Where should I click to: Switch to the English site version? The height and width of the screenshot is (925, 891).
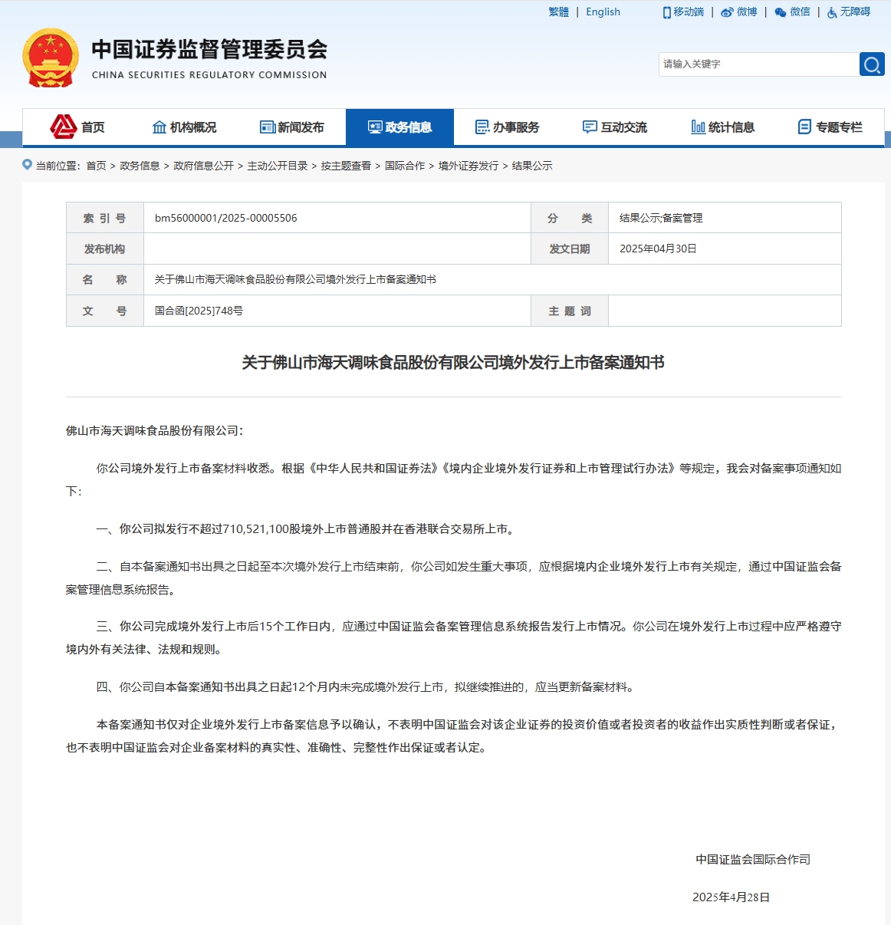(603, 12)
